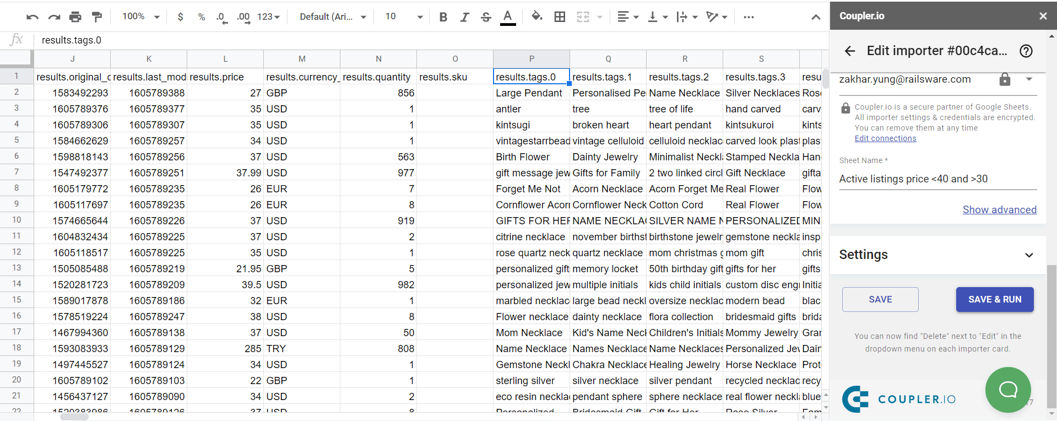Click the 'Mom Necklace' cell
The image size is (1057, 421).
pyautogui.click(x=531, y=332)
